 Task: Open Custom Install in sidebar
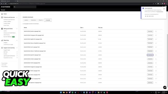pos(7,23)
